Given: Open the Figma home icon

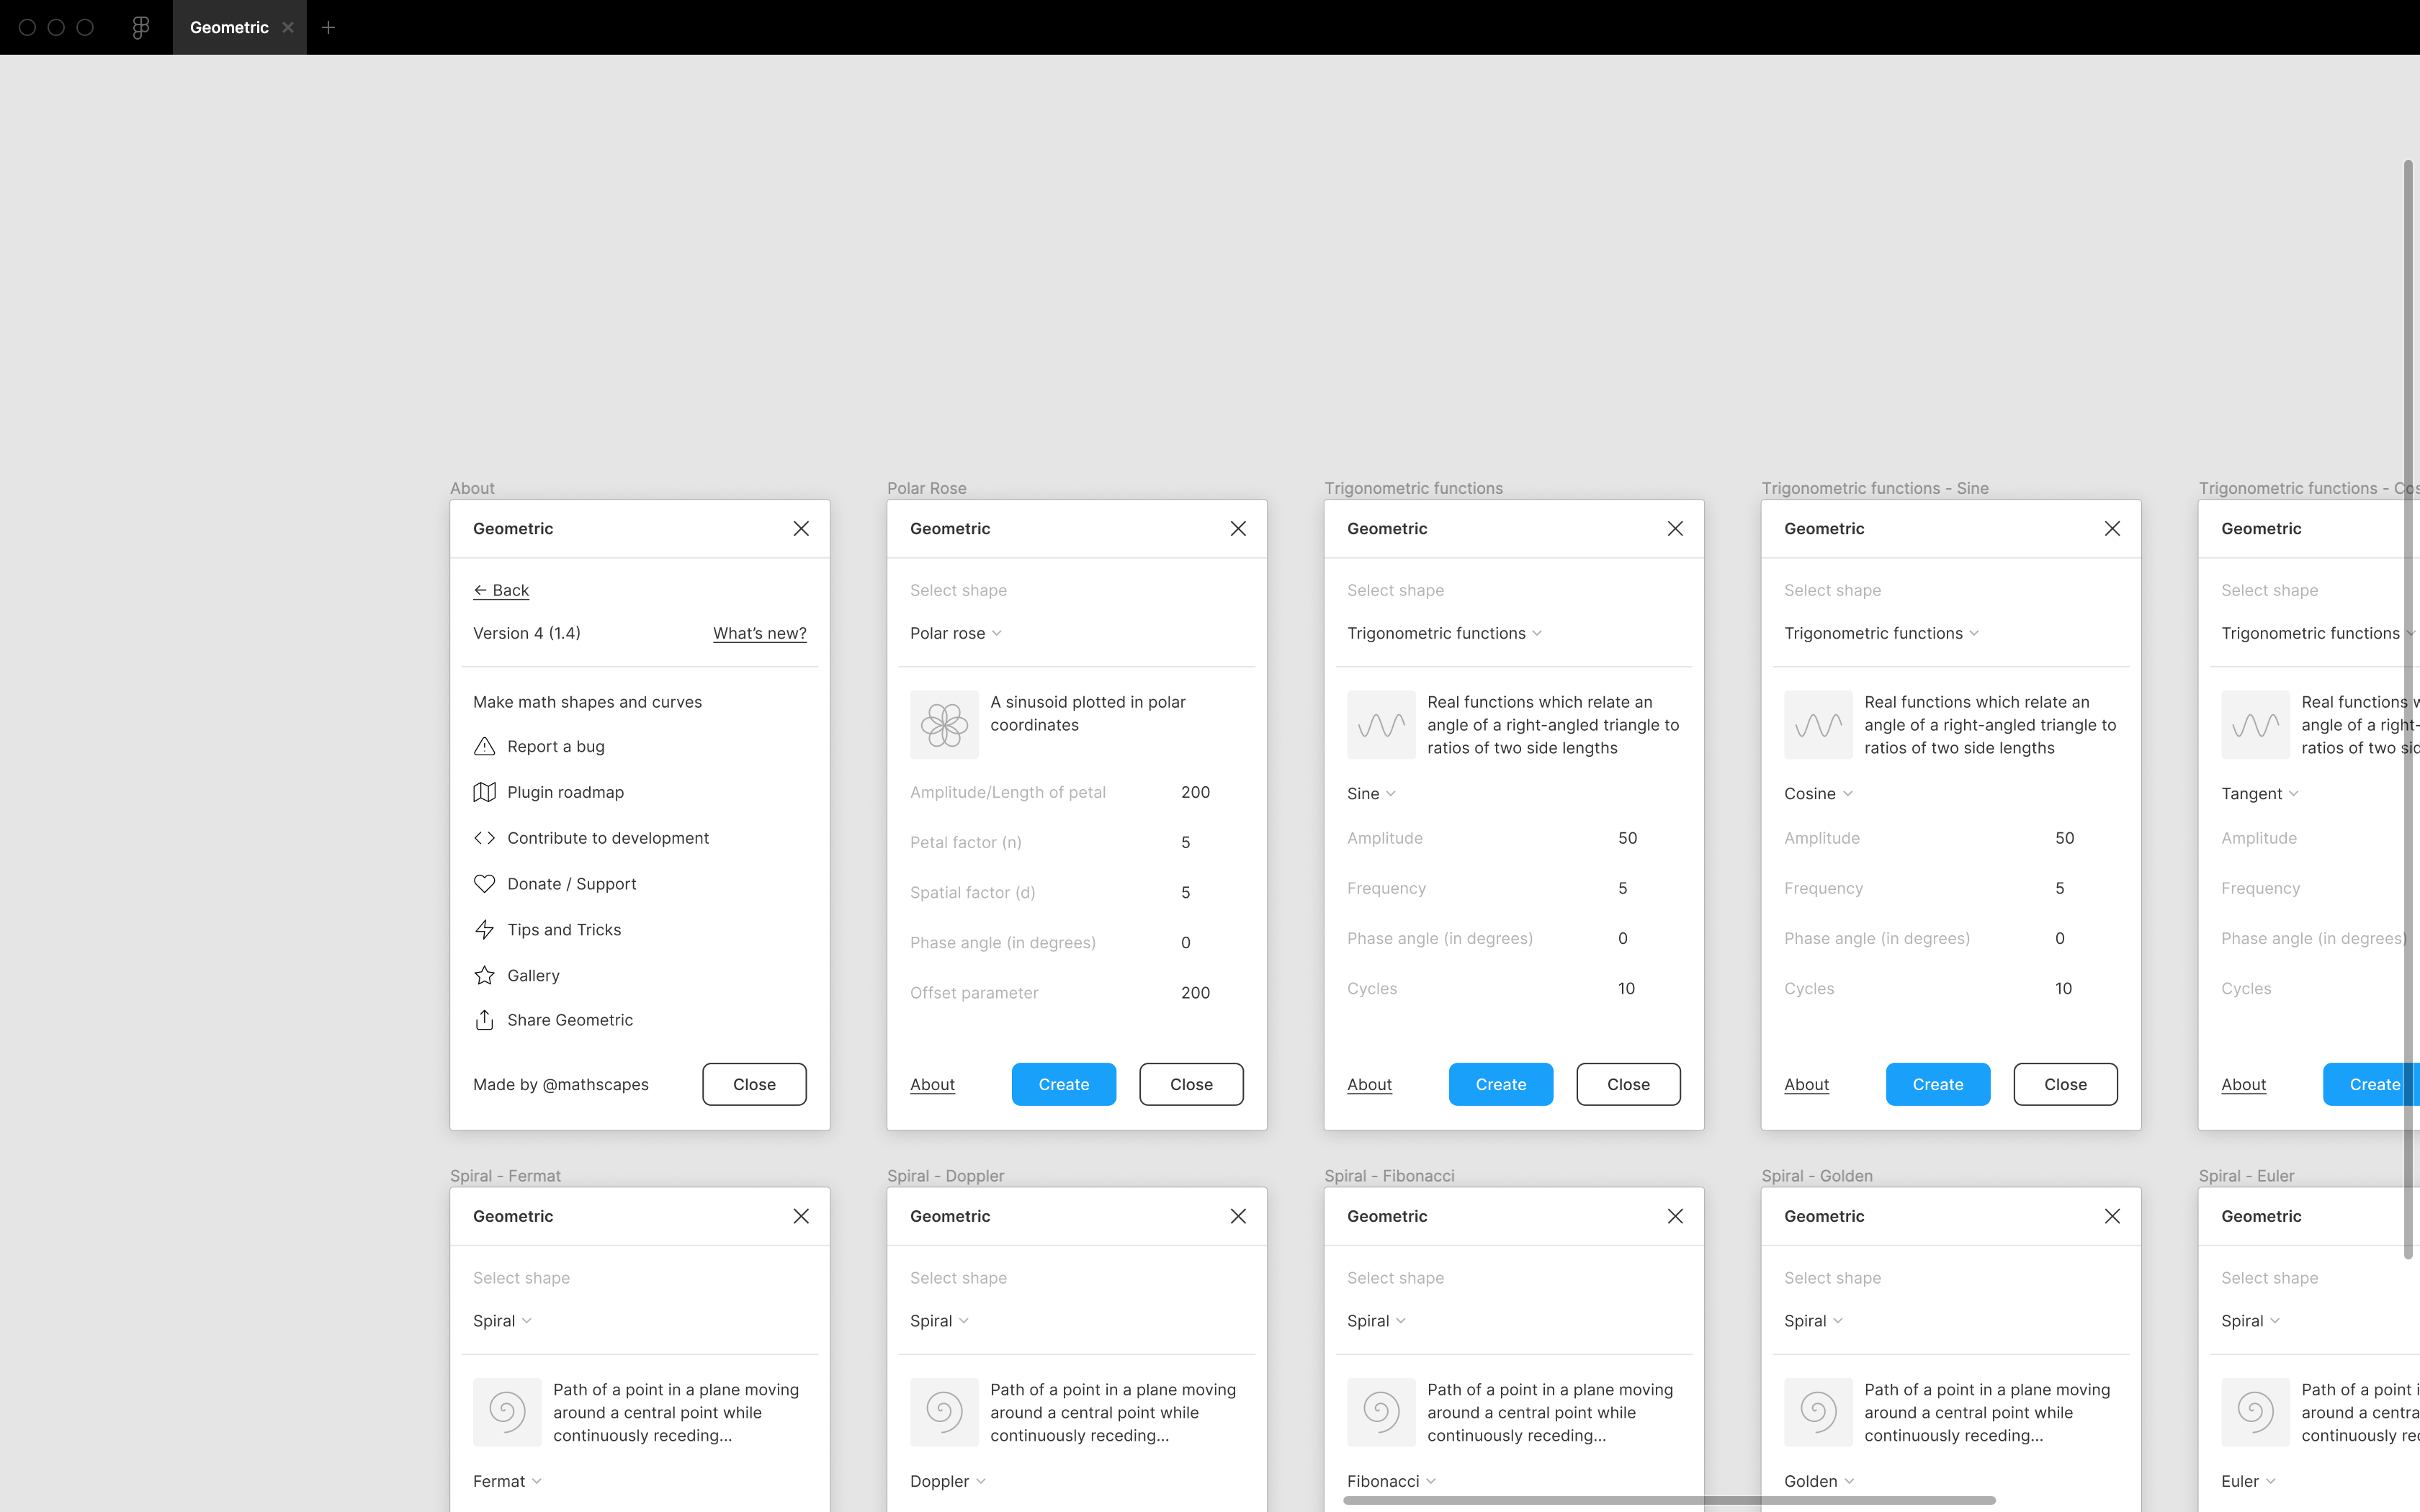Looking at the screenshot, I should coord(141,27).
